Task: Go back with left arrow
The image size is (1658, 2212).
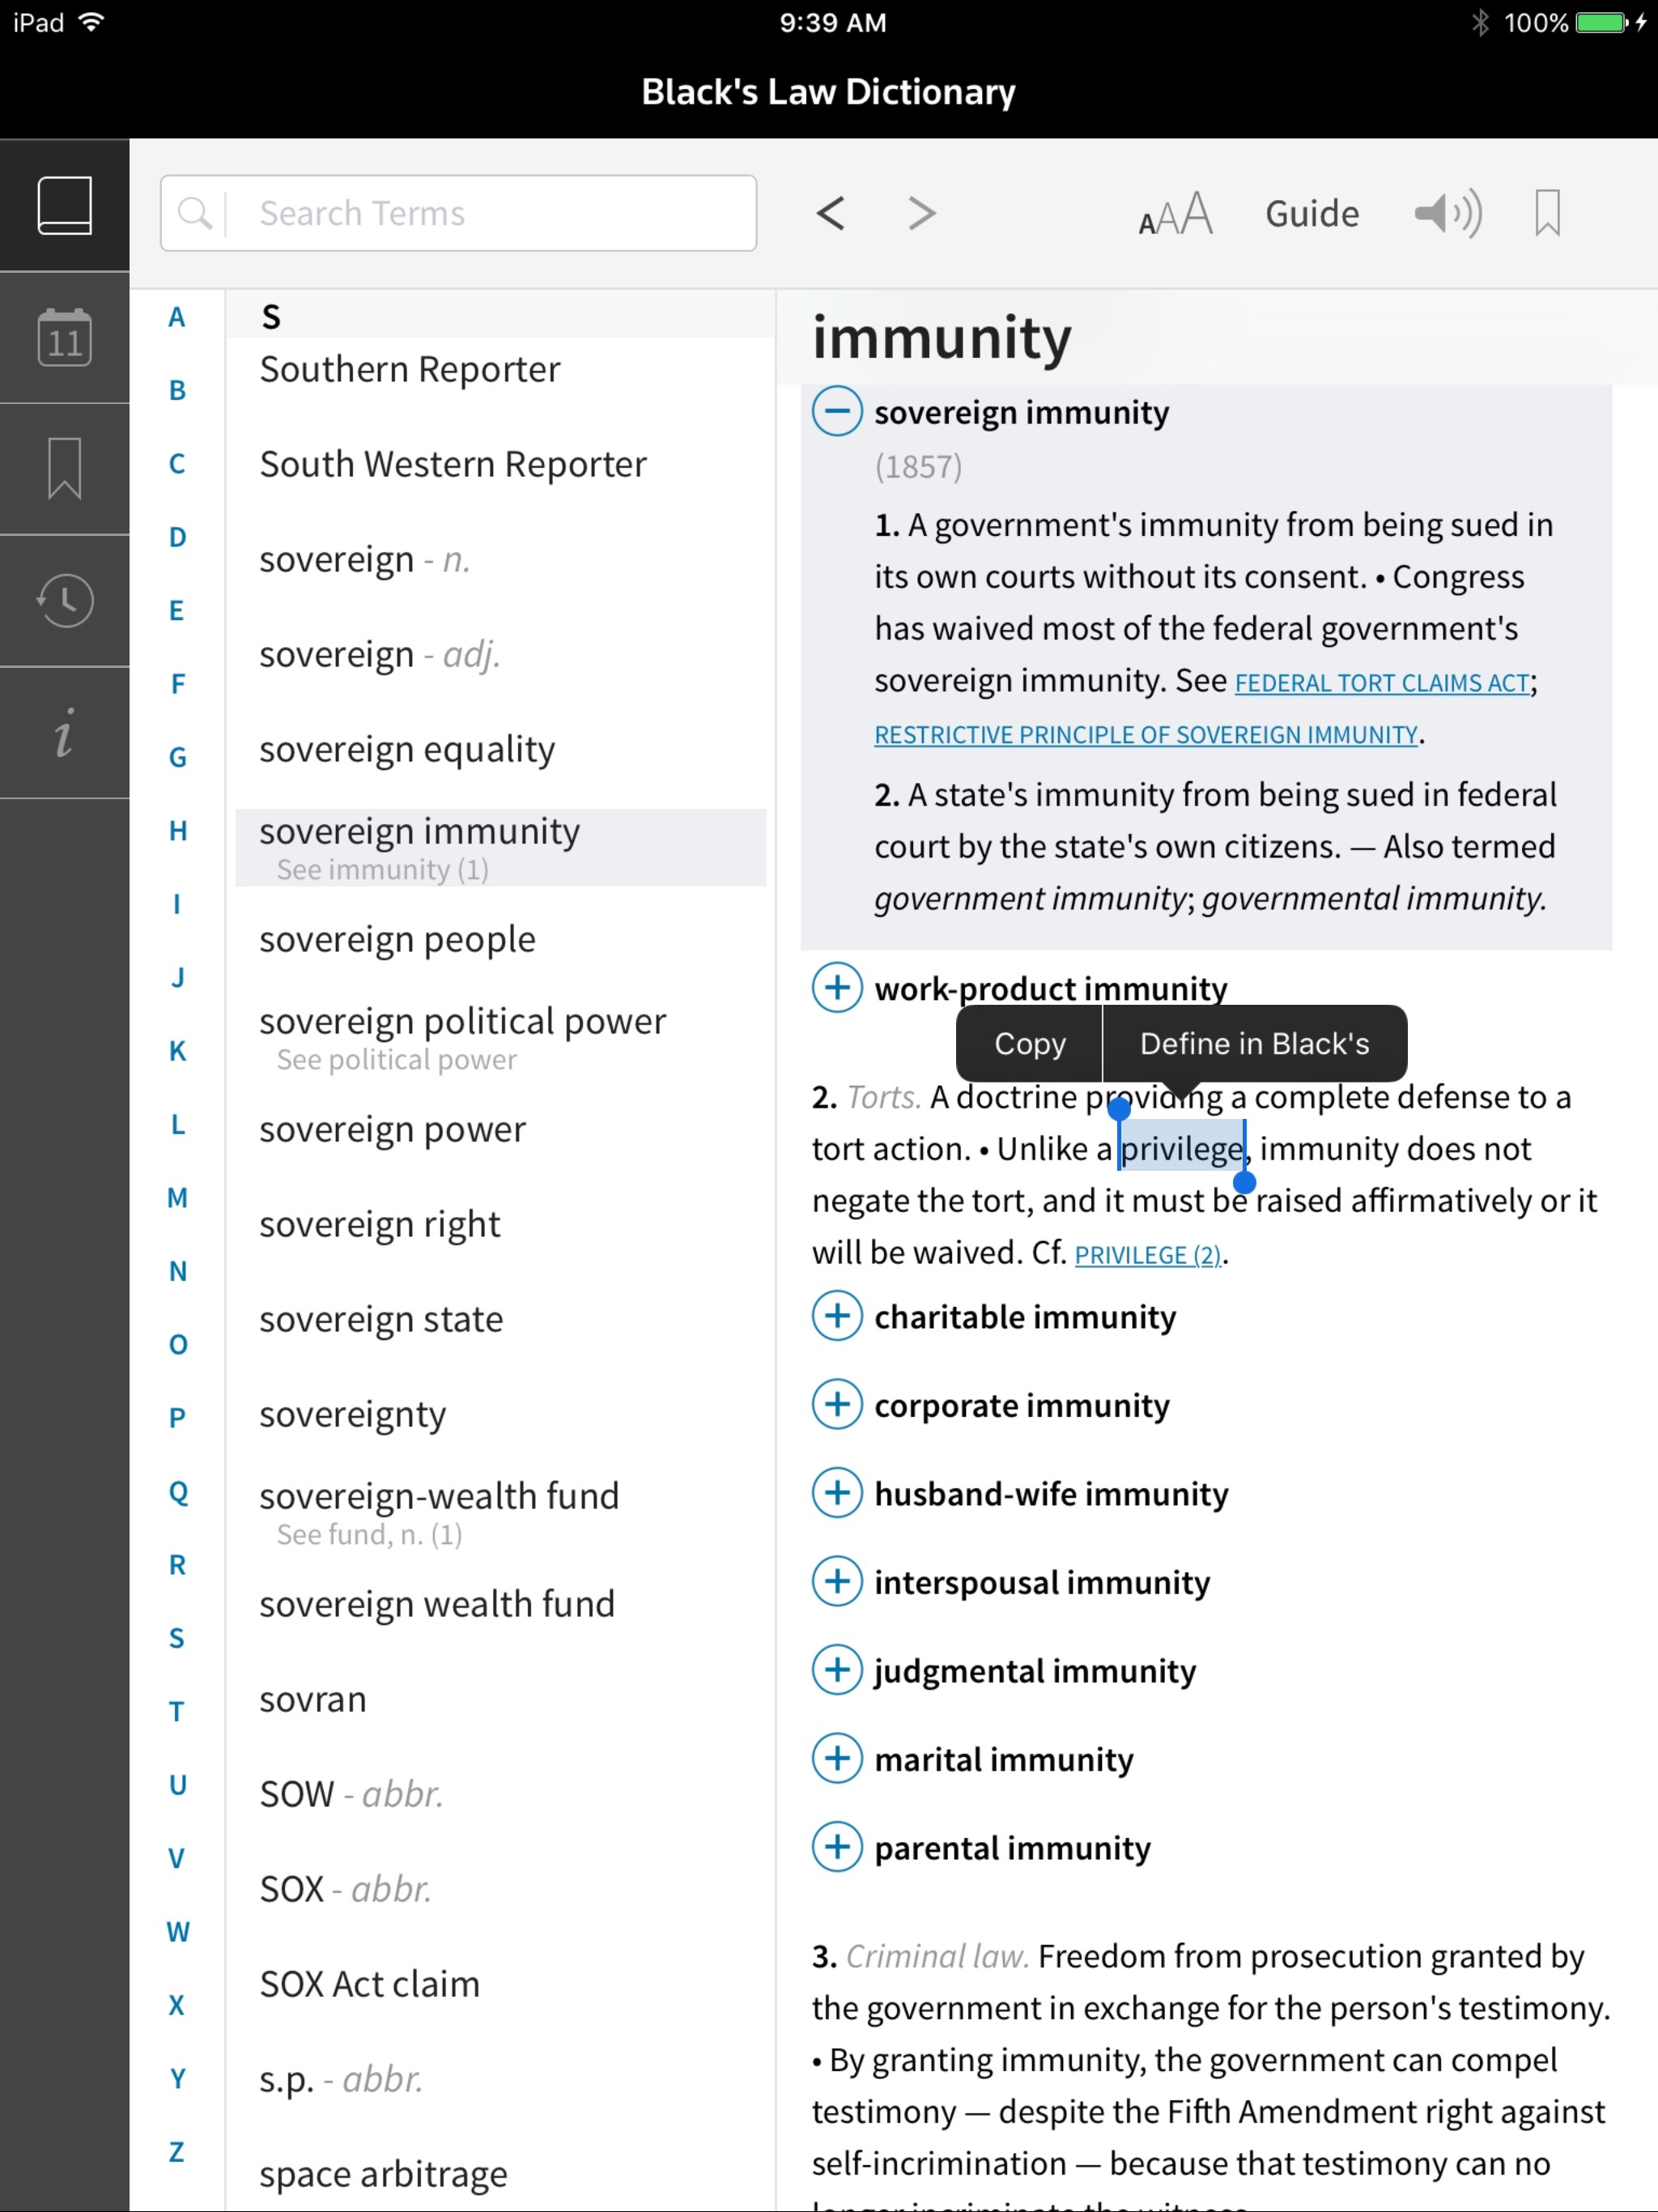Action: click(x=830, y=213)
